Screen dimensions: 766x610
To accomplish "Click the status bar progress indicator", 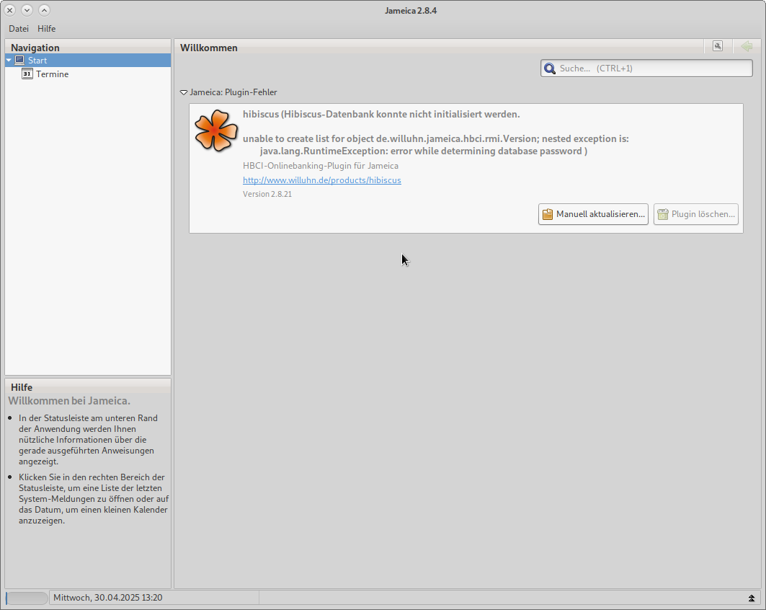I will point(27,598).
